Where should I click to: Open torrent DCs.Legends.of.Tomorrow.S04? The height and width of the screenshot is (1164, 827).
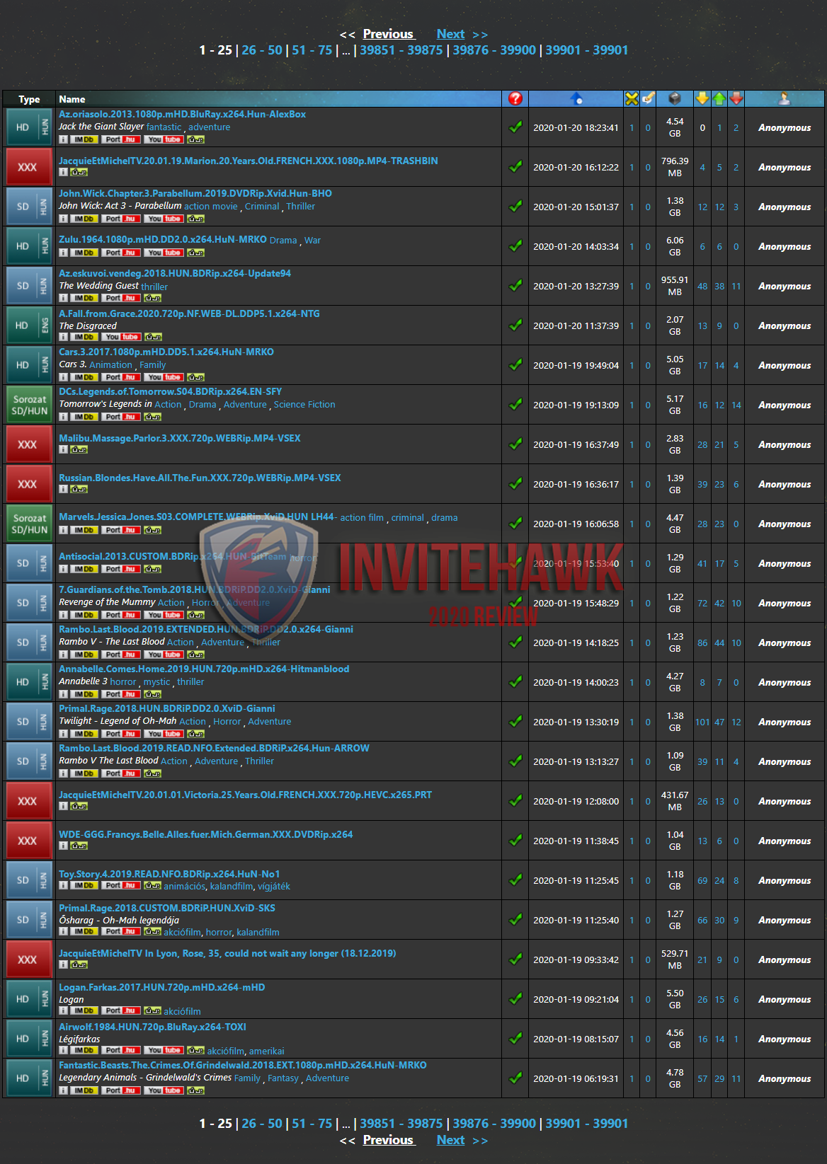(171, 392)
